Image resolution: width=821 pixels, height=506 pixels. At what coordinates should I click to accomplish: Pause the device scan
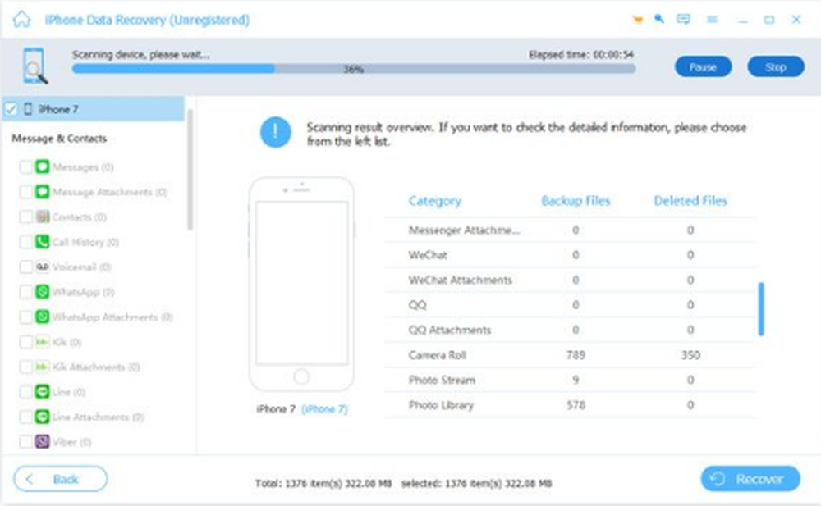click(x=703, y=67)
